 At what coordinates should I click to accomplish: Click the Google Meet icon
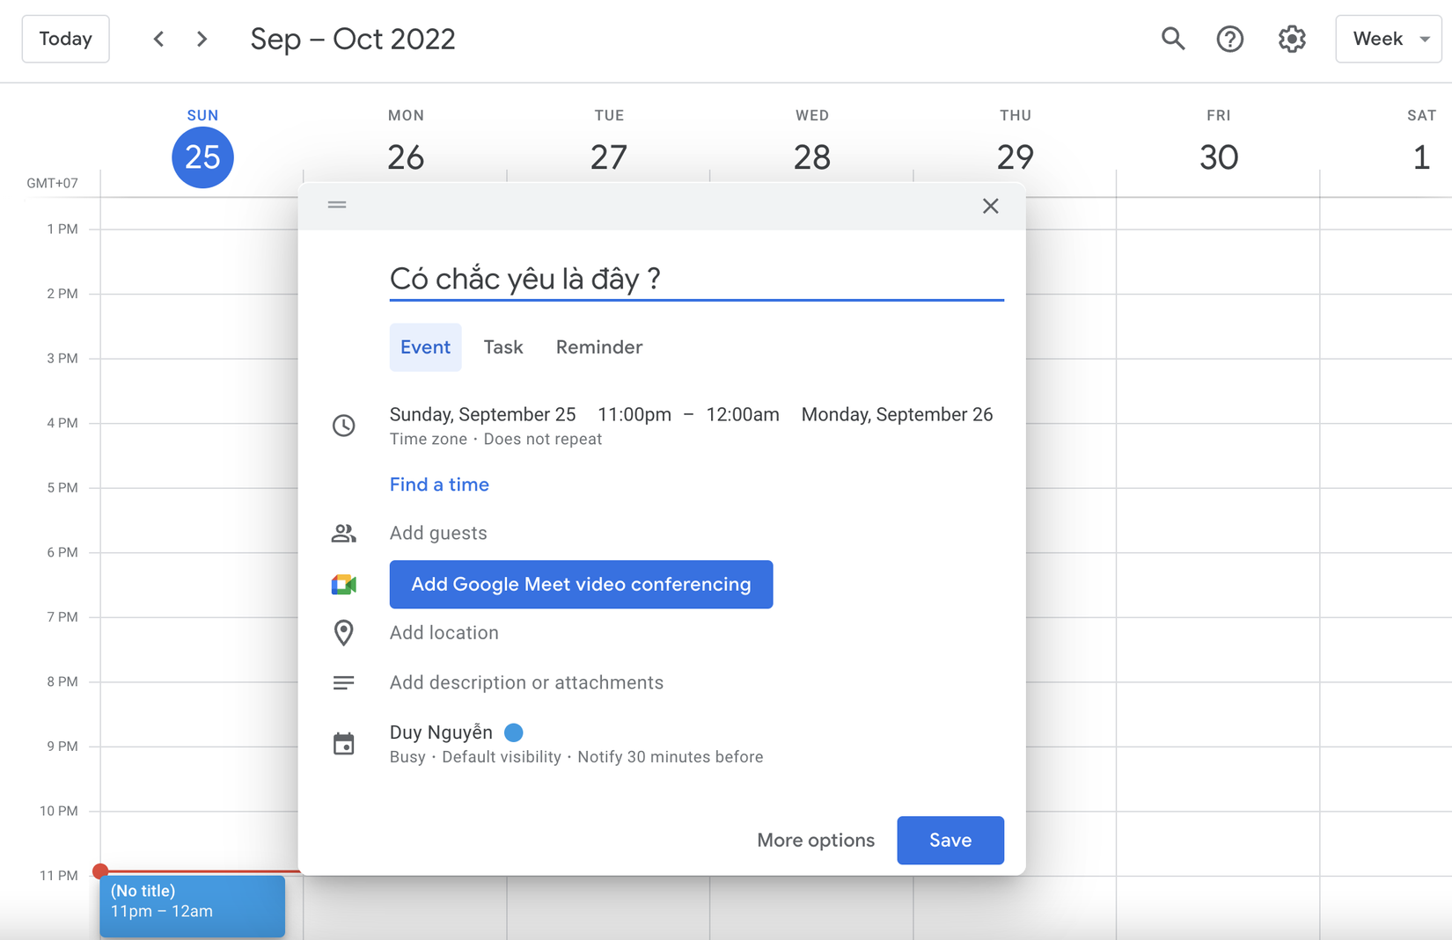click(x=344, y=584)
